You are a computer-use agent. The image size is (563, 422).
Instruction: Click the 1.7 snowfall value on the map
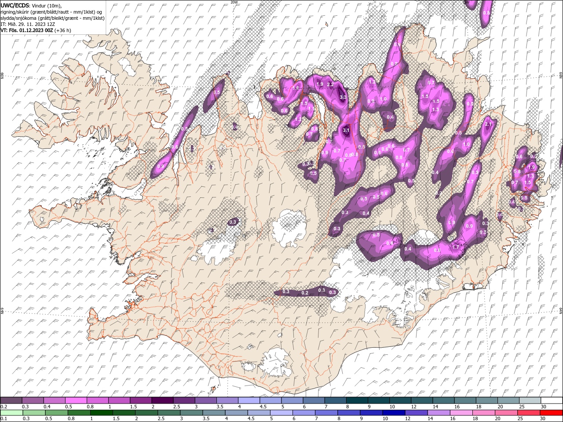pyautogui.click(x=456, y=247)
